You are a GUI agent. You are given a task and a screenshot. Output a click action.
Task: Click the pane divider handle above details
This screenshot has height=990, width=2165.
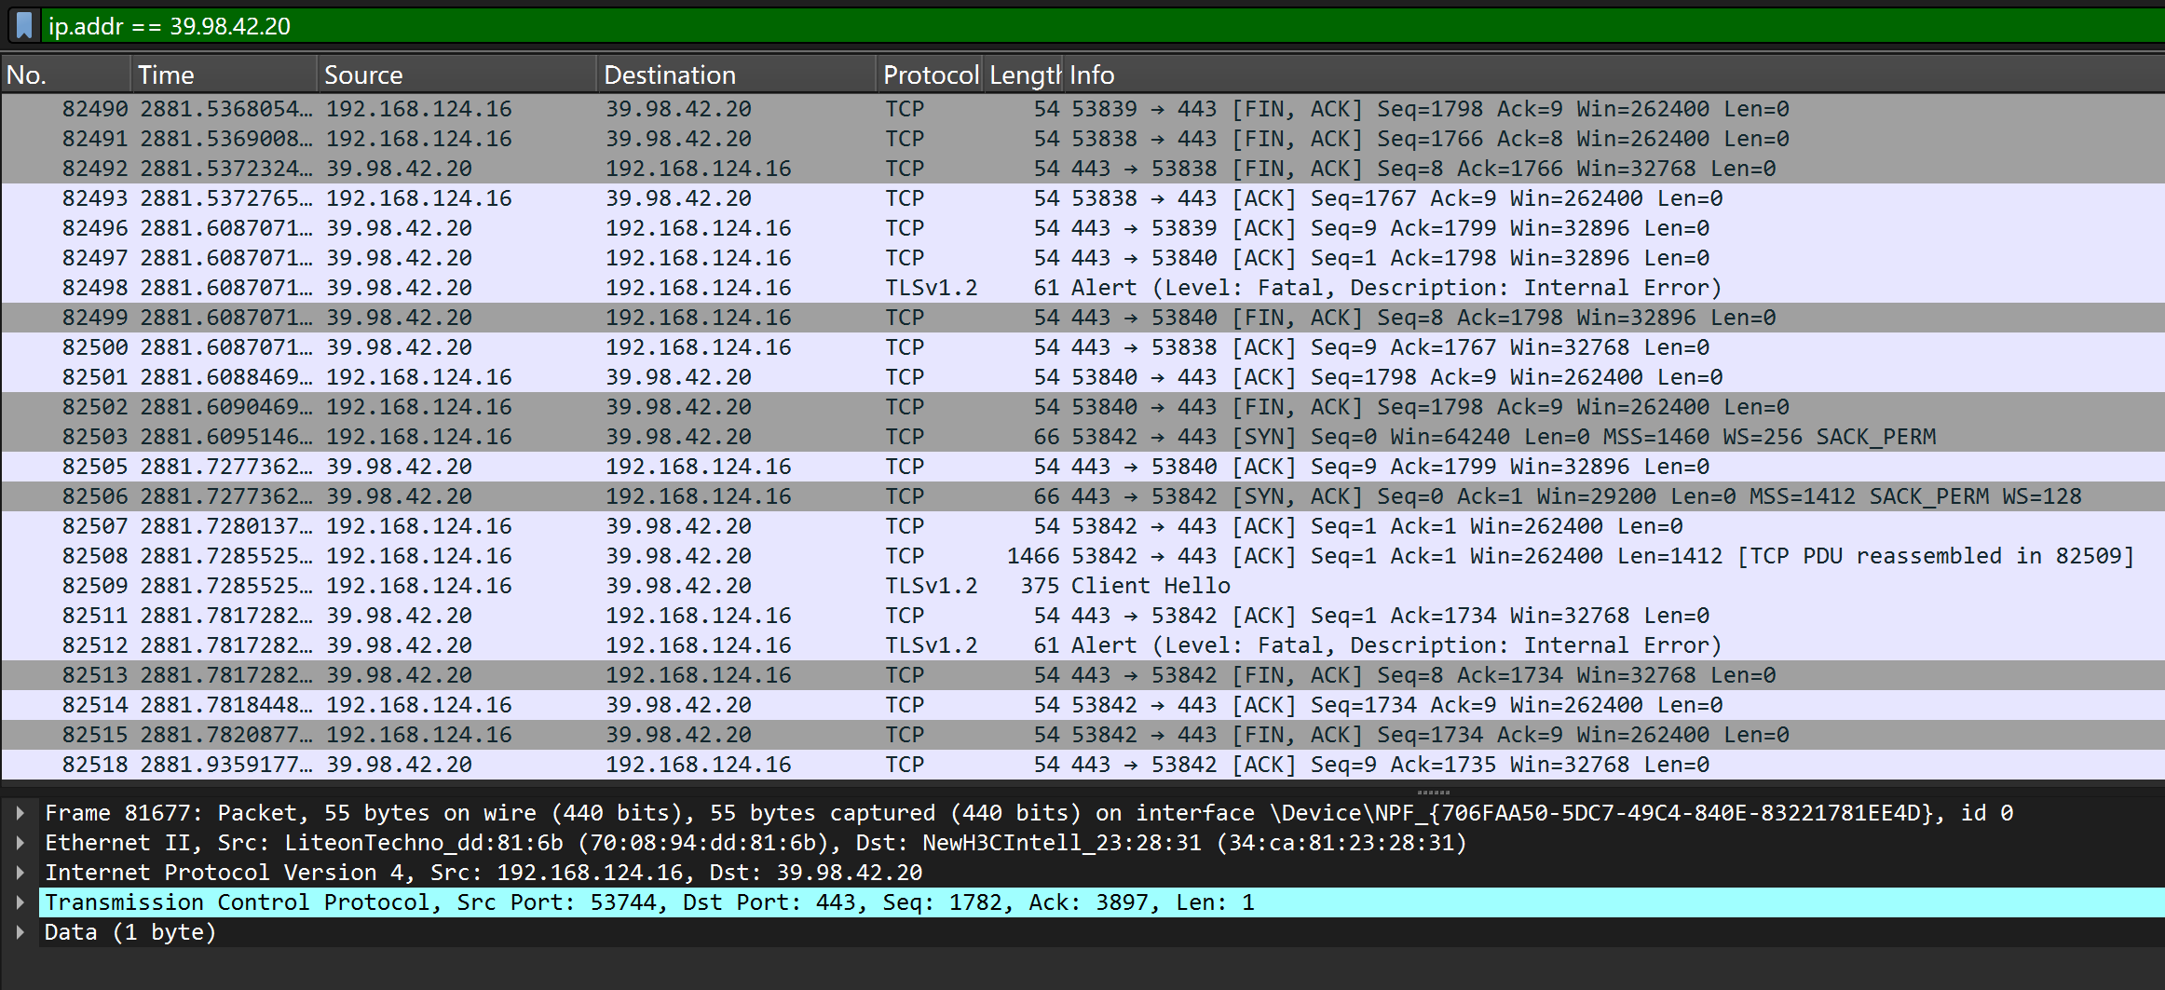pos(1433,792)
